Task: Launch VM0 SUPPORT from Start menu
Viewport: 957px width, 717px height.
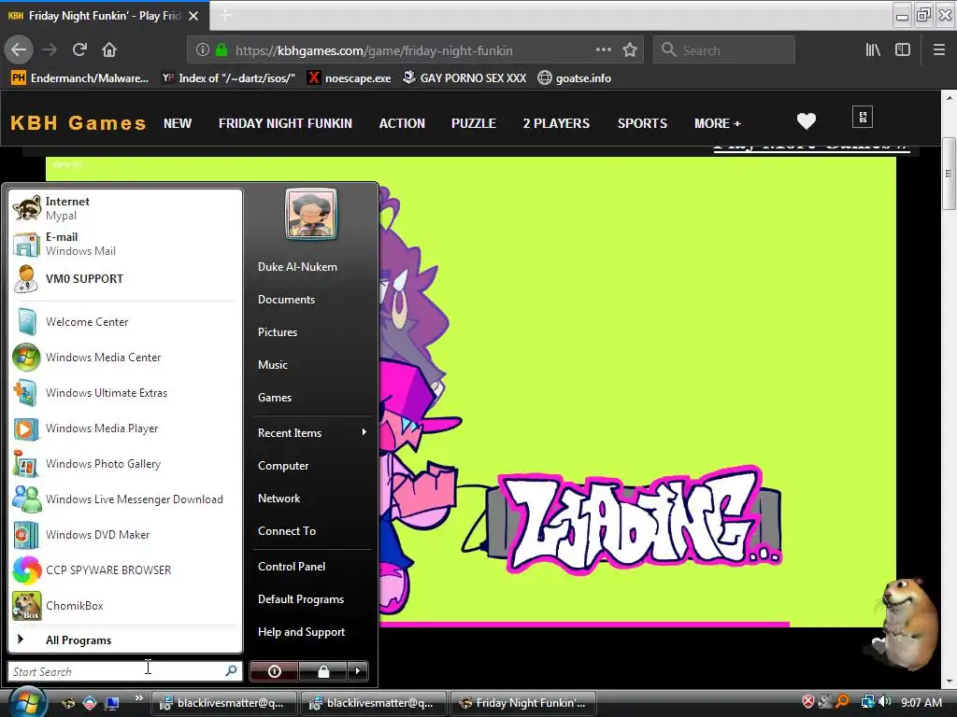Action: pyautogui.click(x=125, y=278)
